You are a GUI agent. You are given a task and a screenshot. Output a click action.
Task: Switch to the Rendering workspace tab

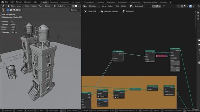pyautogui.click(x=122, y=2)
